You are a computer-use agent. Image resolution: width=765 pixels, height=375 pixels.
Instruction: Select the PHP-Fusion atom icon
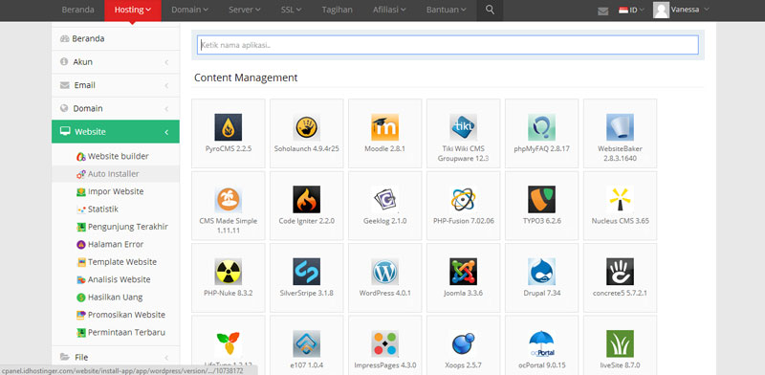[x=463, y=200]
